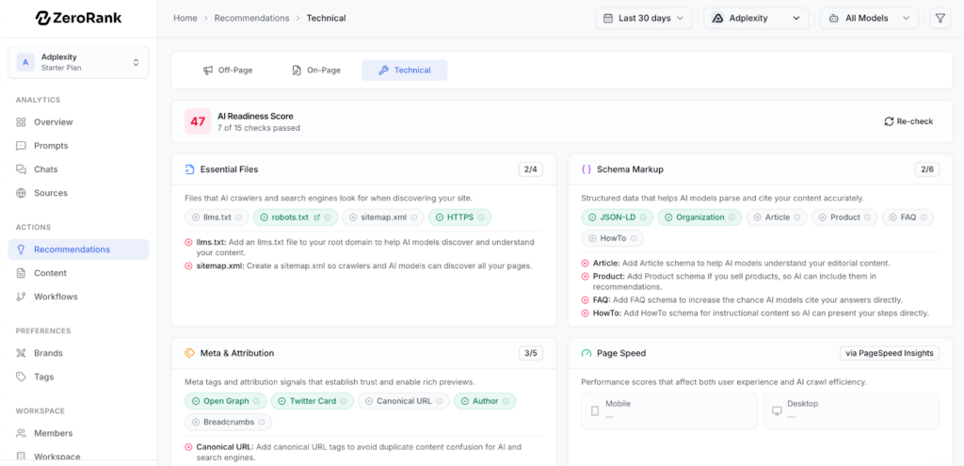Click the info icon beside llms.txt
Viewport: 964px width, 466px height.
pos(238,217)
